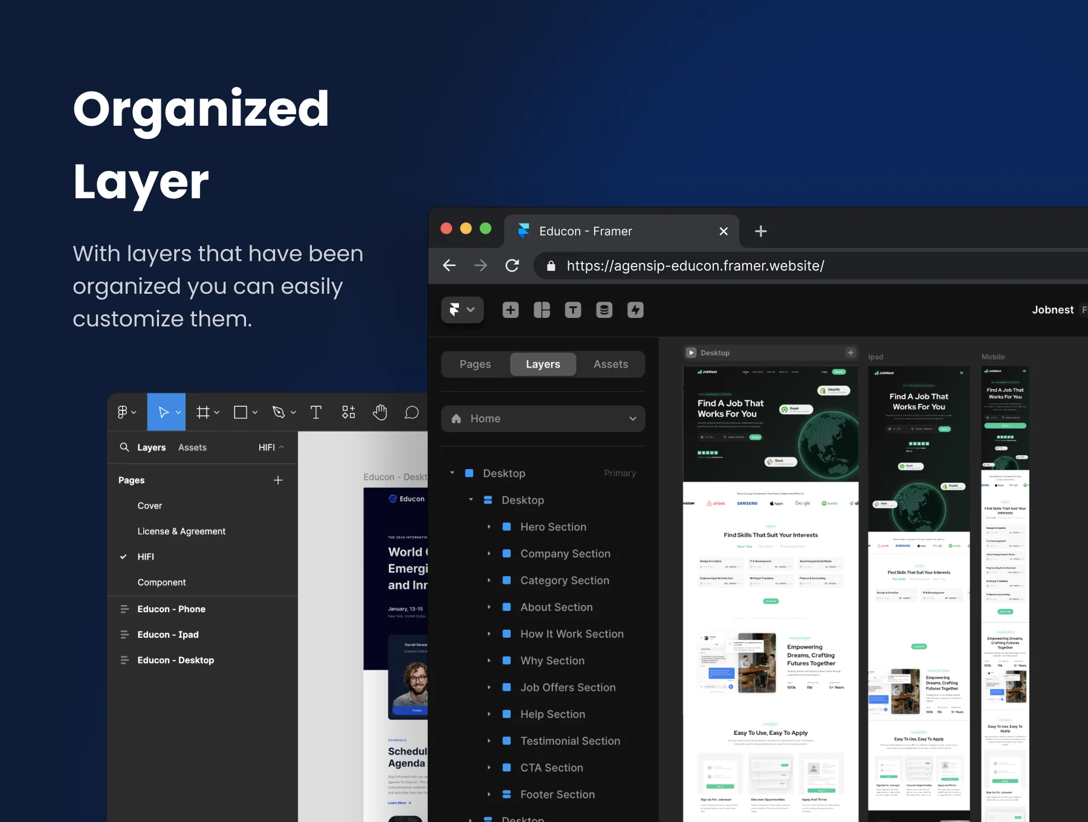Expand the Footer Section layer
This screenshot has height=822, width=1088.
pyautogui.click(x=489, y=794)
